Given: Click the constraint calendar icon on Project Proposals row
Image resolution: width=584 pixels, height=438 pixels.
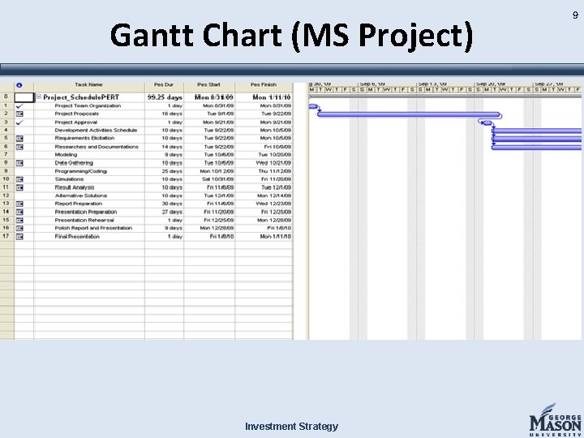Looking at the screenshot, I should (x=19, y=114).
